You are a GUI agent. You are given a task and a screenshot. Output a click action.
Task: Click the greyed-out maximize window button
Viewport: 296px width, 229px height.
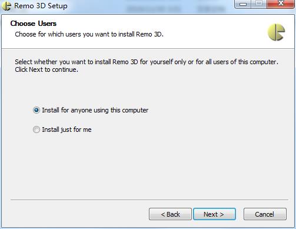[x=259, y=4]
